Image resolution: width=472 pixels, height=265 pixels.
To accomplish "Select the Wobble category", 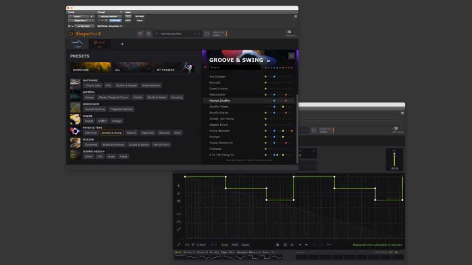I will pos(138,97).
